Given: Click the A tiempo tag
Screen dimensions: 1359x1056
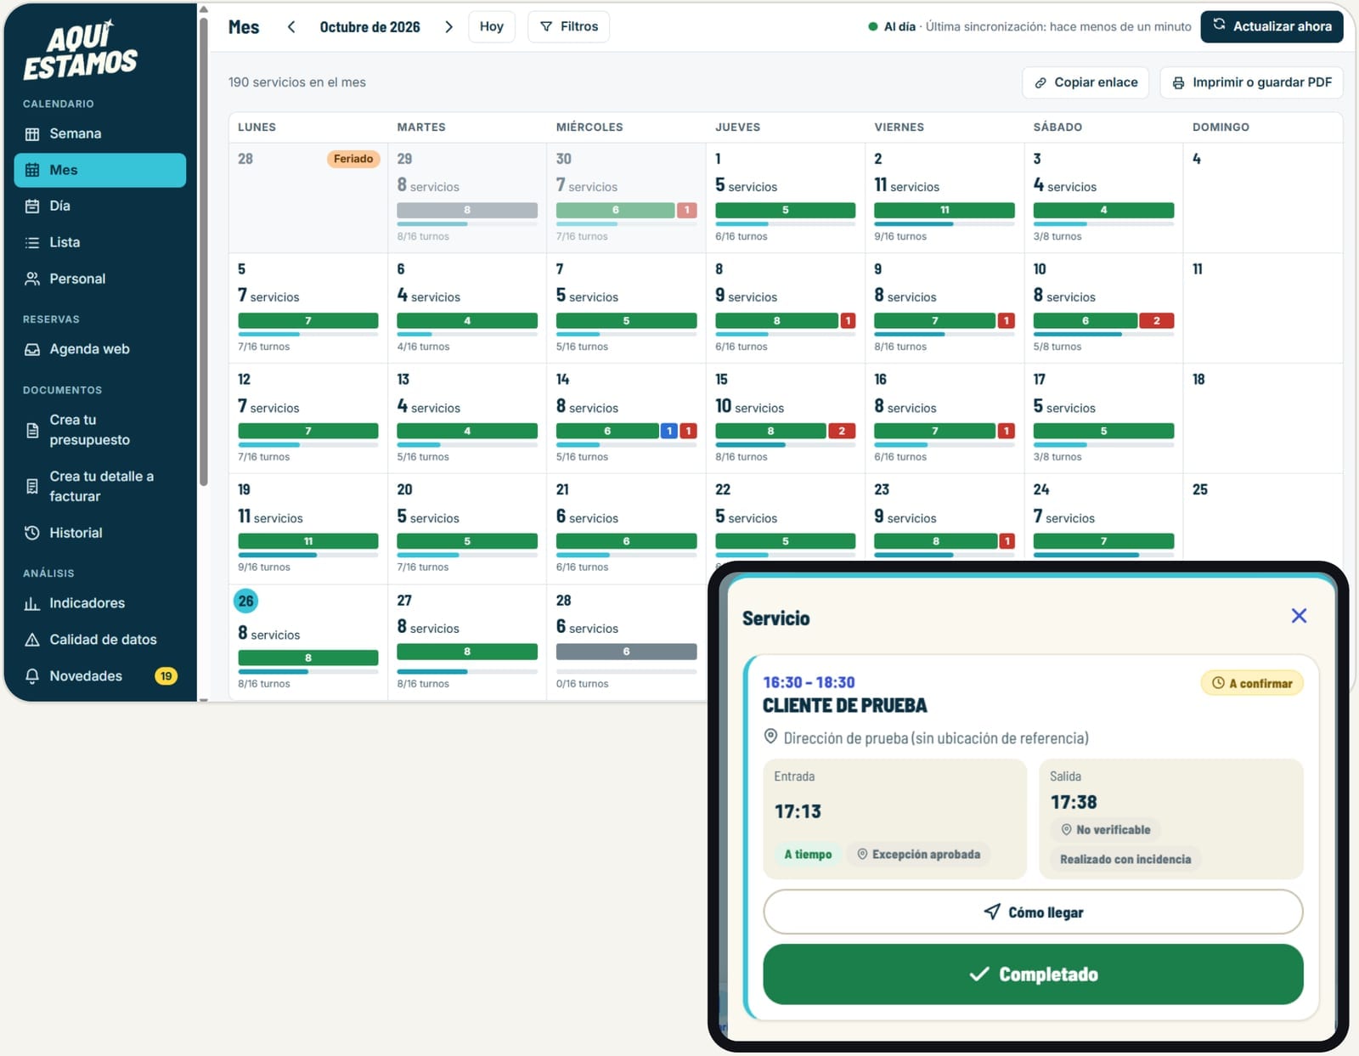Looking at the screenshot, I should (808, 855).
